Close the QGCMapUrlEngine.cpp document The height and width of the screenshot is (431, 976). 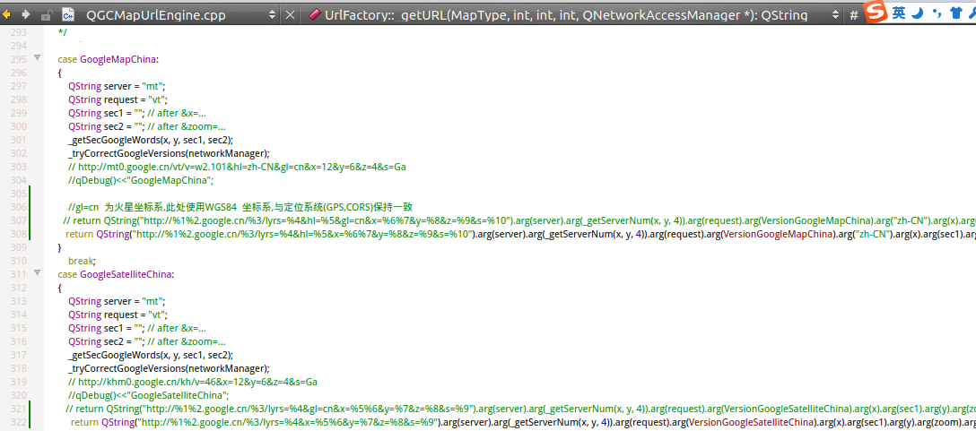[x=290, y=15]
